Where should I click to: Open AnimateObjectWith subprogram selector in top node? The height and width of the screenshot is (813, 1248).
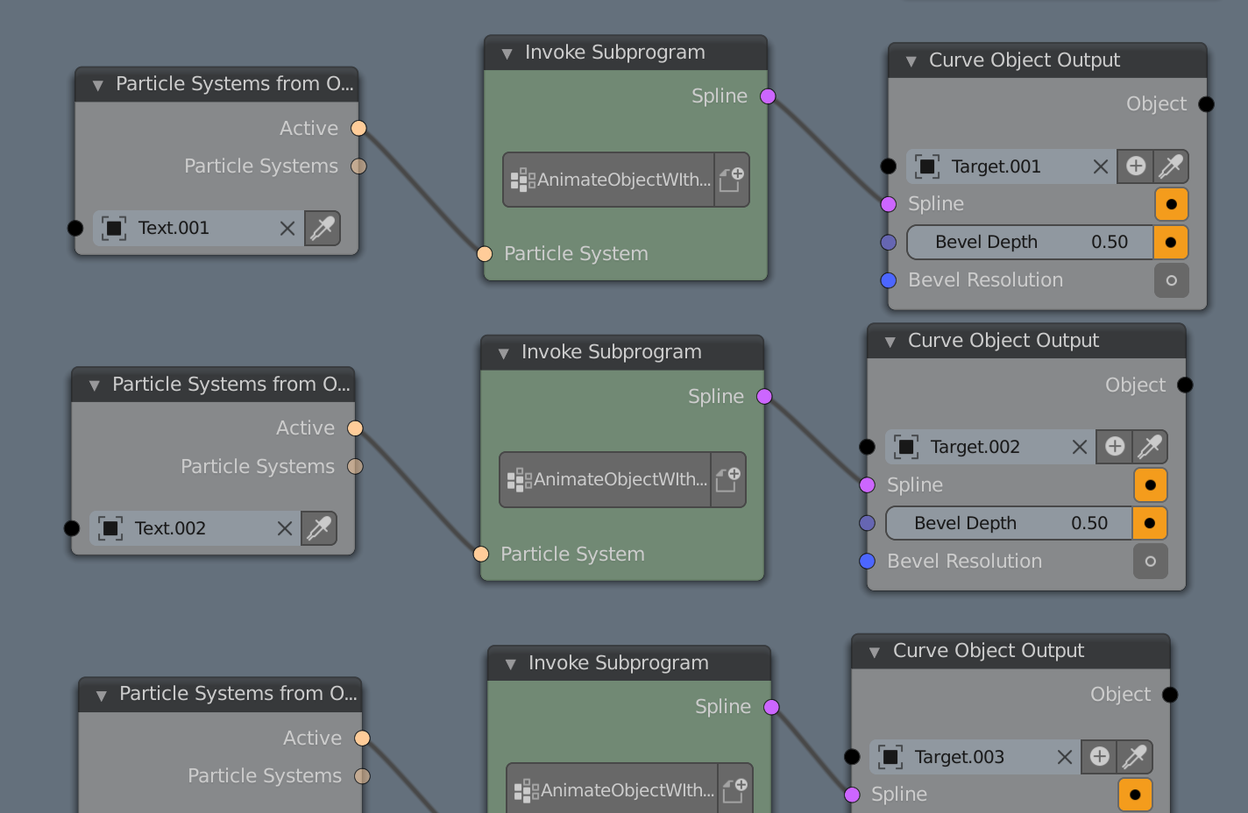point(609,180)
